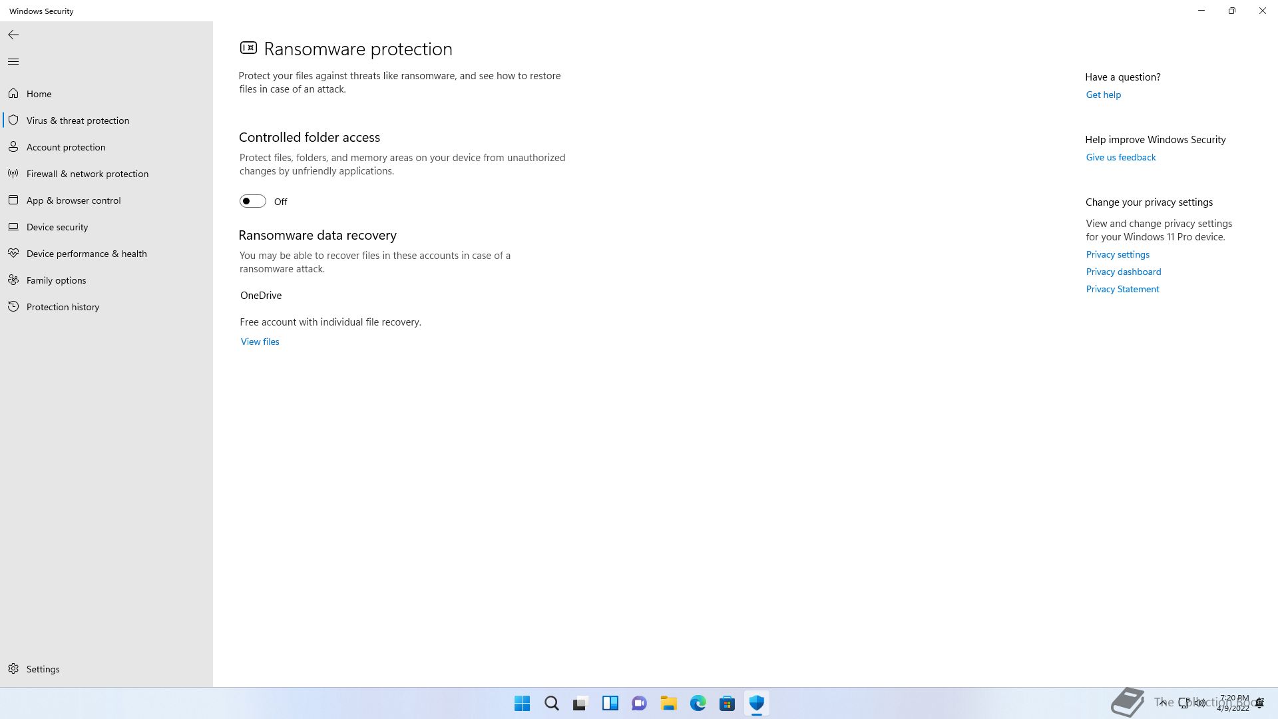Go back using the back arrow
1278x719 pixels.
[x=13, y=35]
